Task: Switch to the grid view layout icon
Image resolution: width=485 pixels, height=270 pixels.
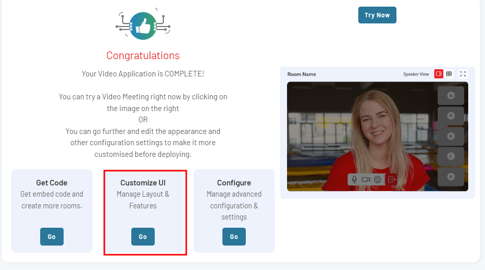Action: click(x=449, y=74)
